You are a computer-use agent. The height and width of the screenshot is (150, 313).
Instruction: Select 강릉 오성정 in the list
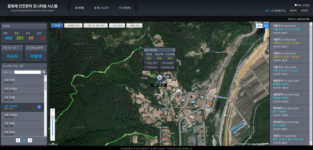click(22, 99)
